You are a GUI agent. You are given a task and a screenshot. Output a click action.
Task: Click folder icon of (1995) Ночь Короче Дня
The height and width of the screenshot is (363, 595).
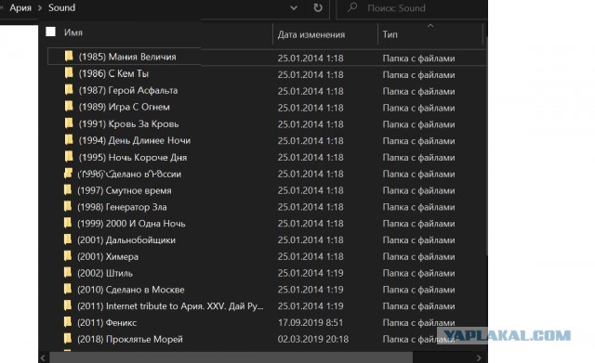click(69, 157)
